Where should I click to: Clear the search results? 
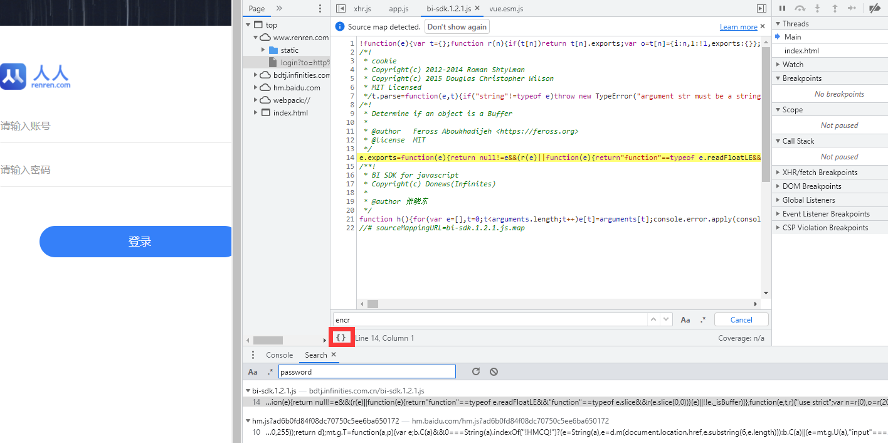point(494,371)
